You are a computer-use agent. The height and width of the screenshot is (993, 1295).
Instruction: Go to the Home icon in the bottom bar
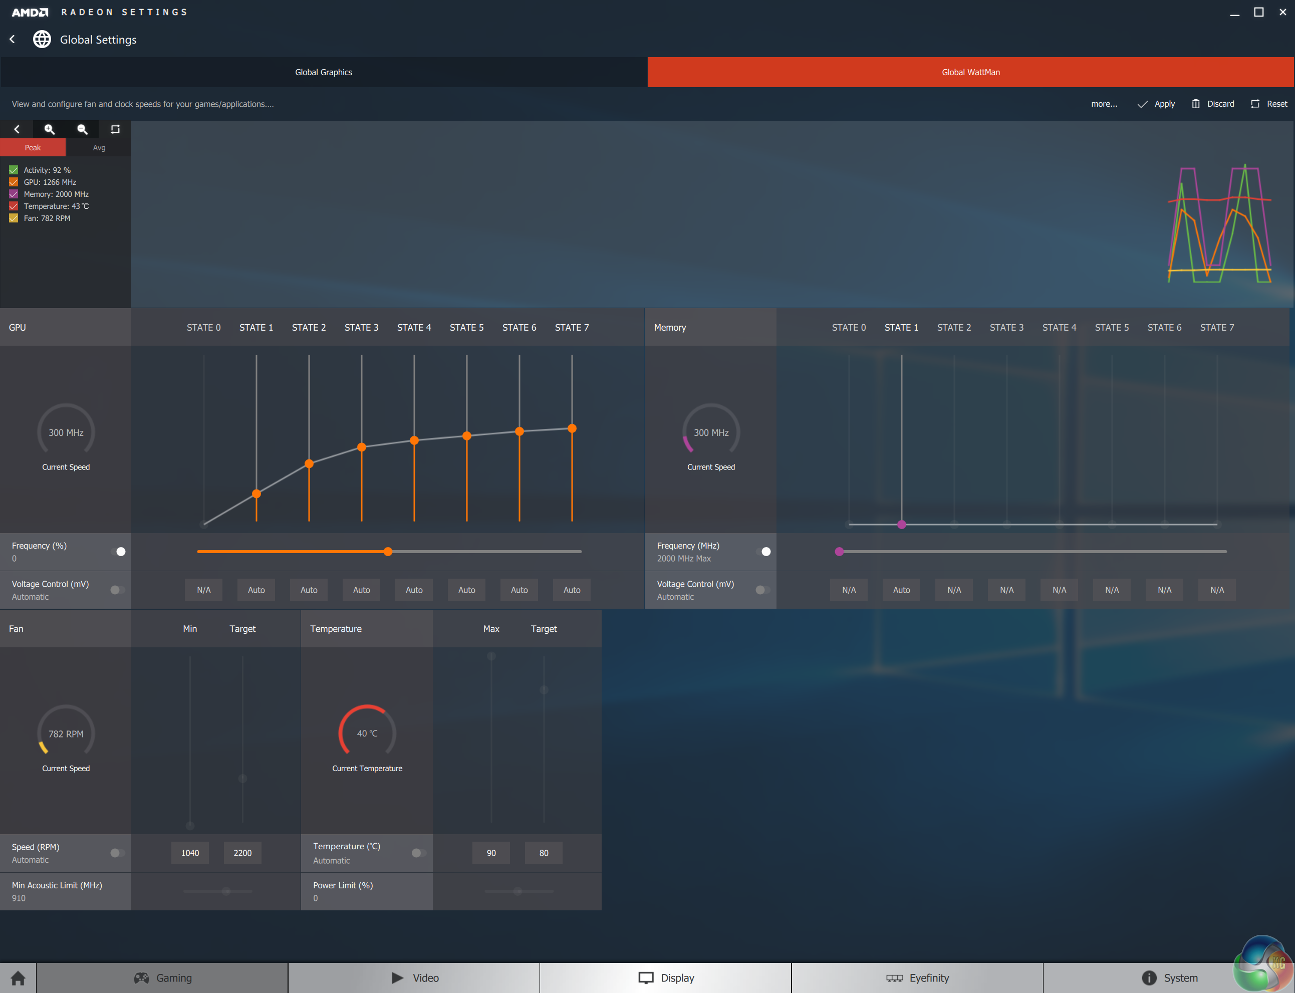pyautogui.click(x=18, y=978)
